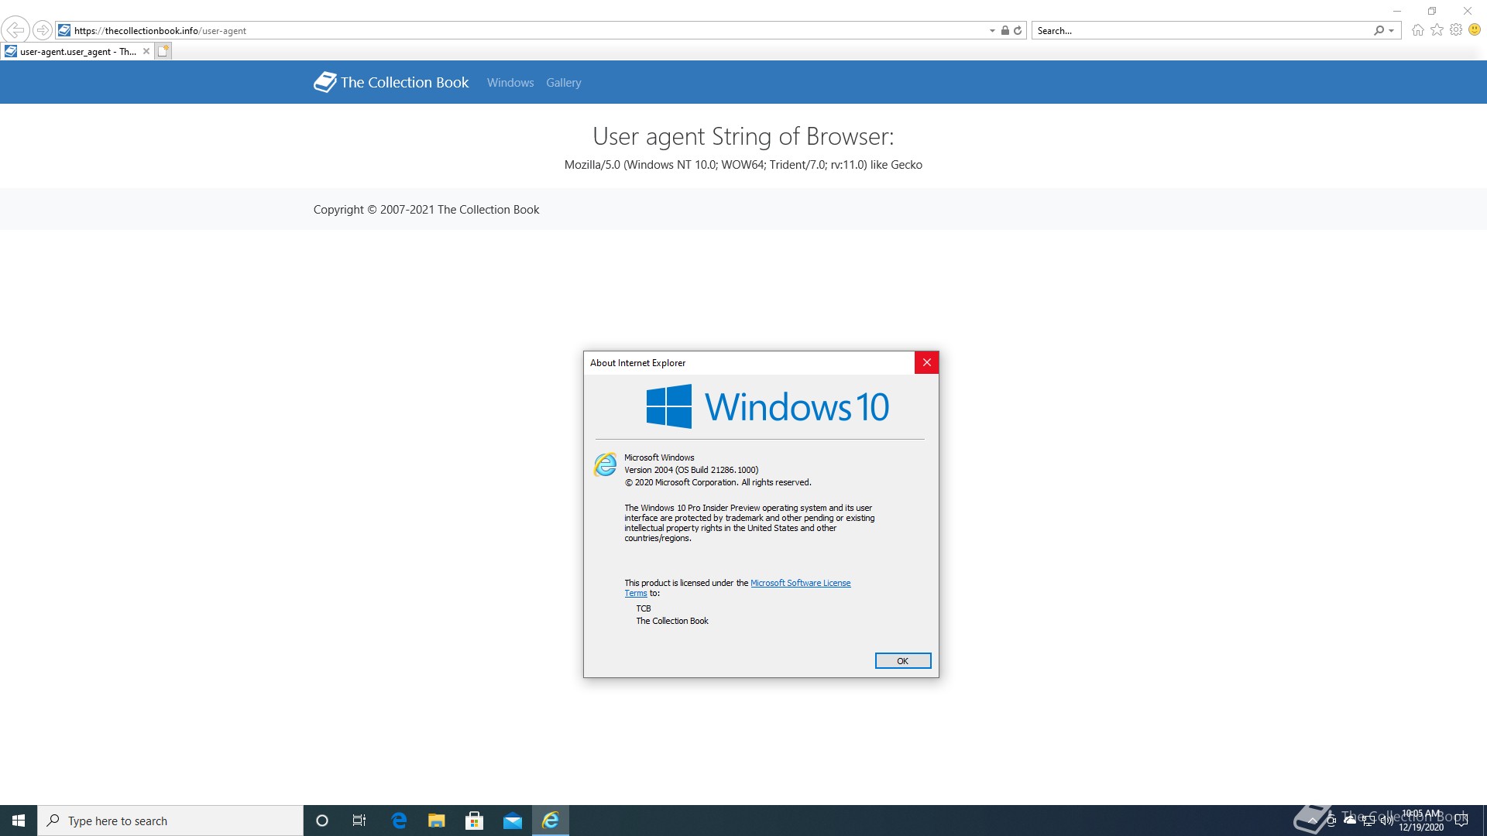Open Favorites with the star icon
Screen dimensions: 1487x836
(1437, 30)
